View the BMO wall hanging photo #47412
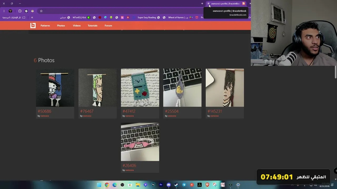The image size is (337, 189). point(140,88)
